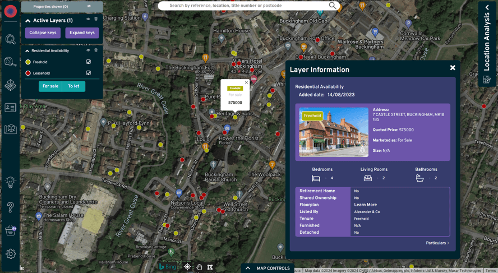498x273 pixels.
Task: Toggle visibility of all Active Layers
Action: pyautogui.click(x=88, y=19)
